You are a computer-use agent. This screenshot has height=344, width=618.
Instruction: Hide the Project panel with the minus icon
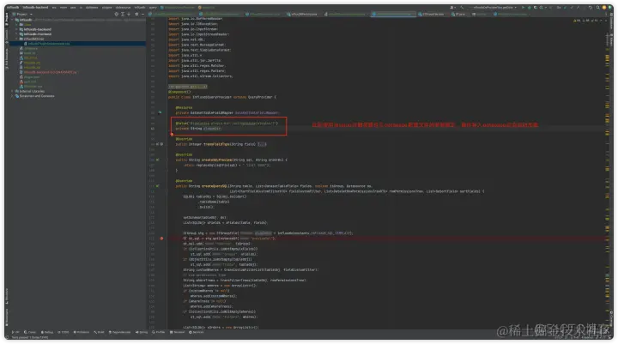click(x=143, y=15)
